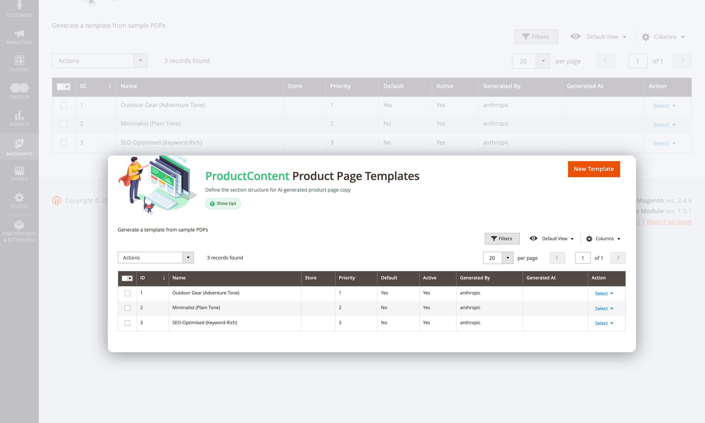Image resolution: width=705 pixels, height=423 pixels.
Task: Open Select action for Outdoor Gear in front panel
Action: (x=604, y=293)
